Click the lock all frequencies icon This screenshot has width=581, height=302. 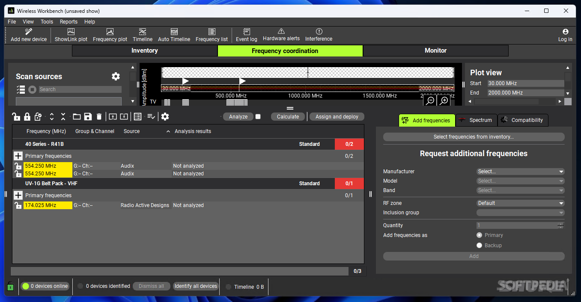pos(27,116)
